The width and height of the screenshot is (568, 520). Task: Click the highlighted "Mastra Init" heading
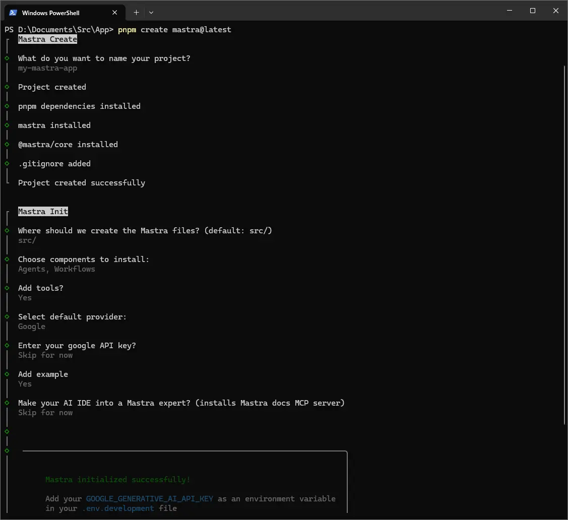43,212
